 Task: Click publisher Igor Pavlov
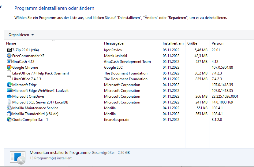tap(113, 50)
